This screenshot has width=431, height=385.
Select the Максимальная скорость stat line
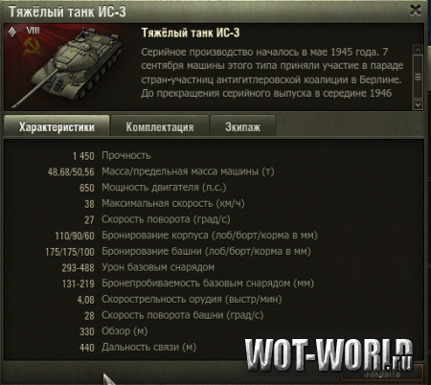(165, 204)
